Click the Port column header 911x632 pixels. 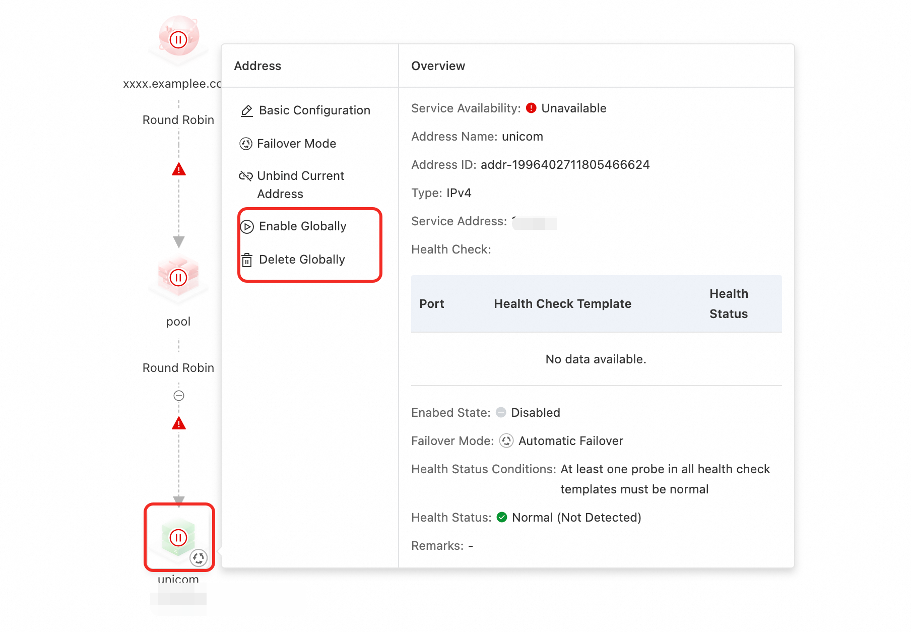(432, 304)
